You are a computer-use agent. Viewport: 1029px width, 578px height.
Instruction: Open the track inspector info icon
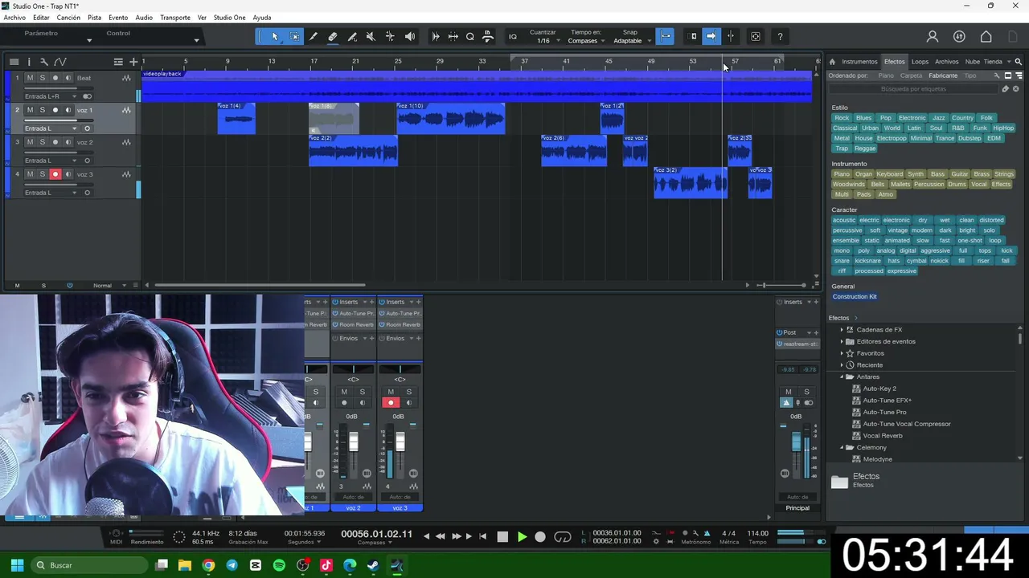[x=29, y=62]
